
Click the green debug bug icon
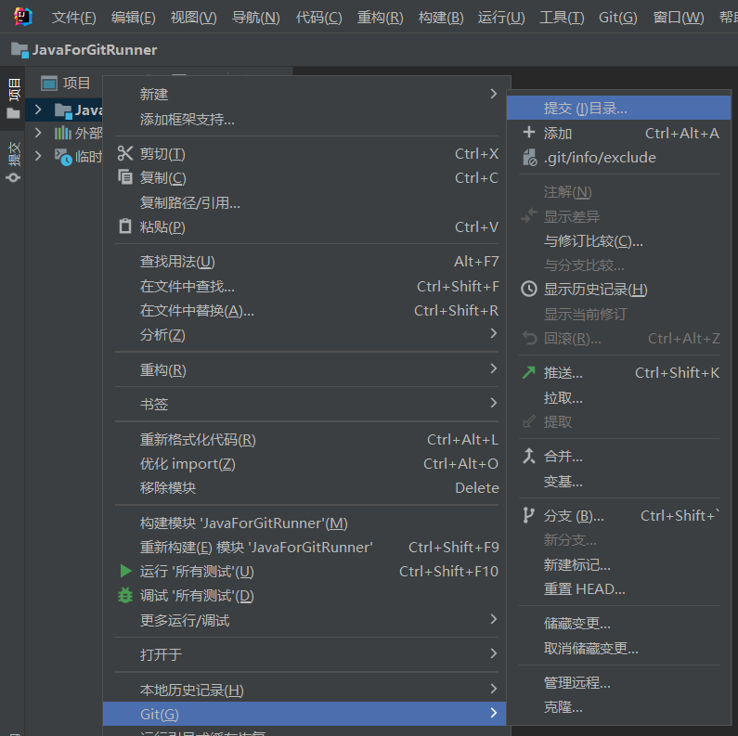[x=125, y=595]
